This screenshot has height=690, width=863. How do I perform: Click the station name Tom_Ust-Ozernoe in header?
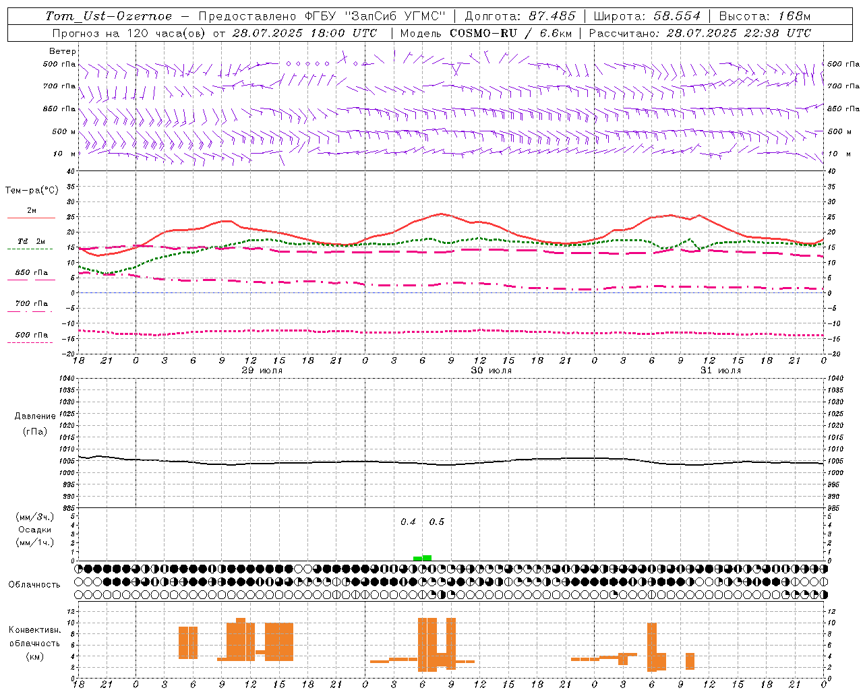[109, 16]
